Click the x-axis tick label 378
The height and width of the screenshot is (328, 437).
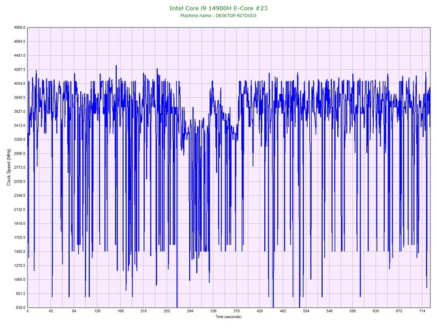click(236, 311)
